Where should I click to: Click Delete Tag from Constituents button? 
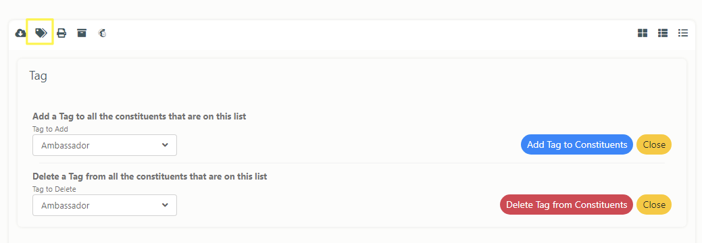click(x=566, y=205)
